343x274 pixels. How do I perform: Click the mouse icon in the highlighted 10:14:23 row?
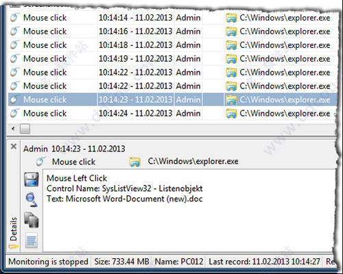point(14,99)
